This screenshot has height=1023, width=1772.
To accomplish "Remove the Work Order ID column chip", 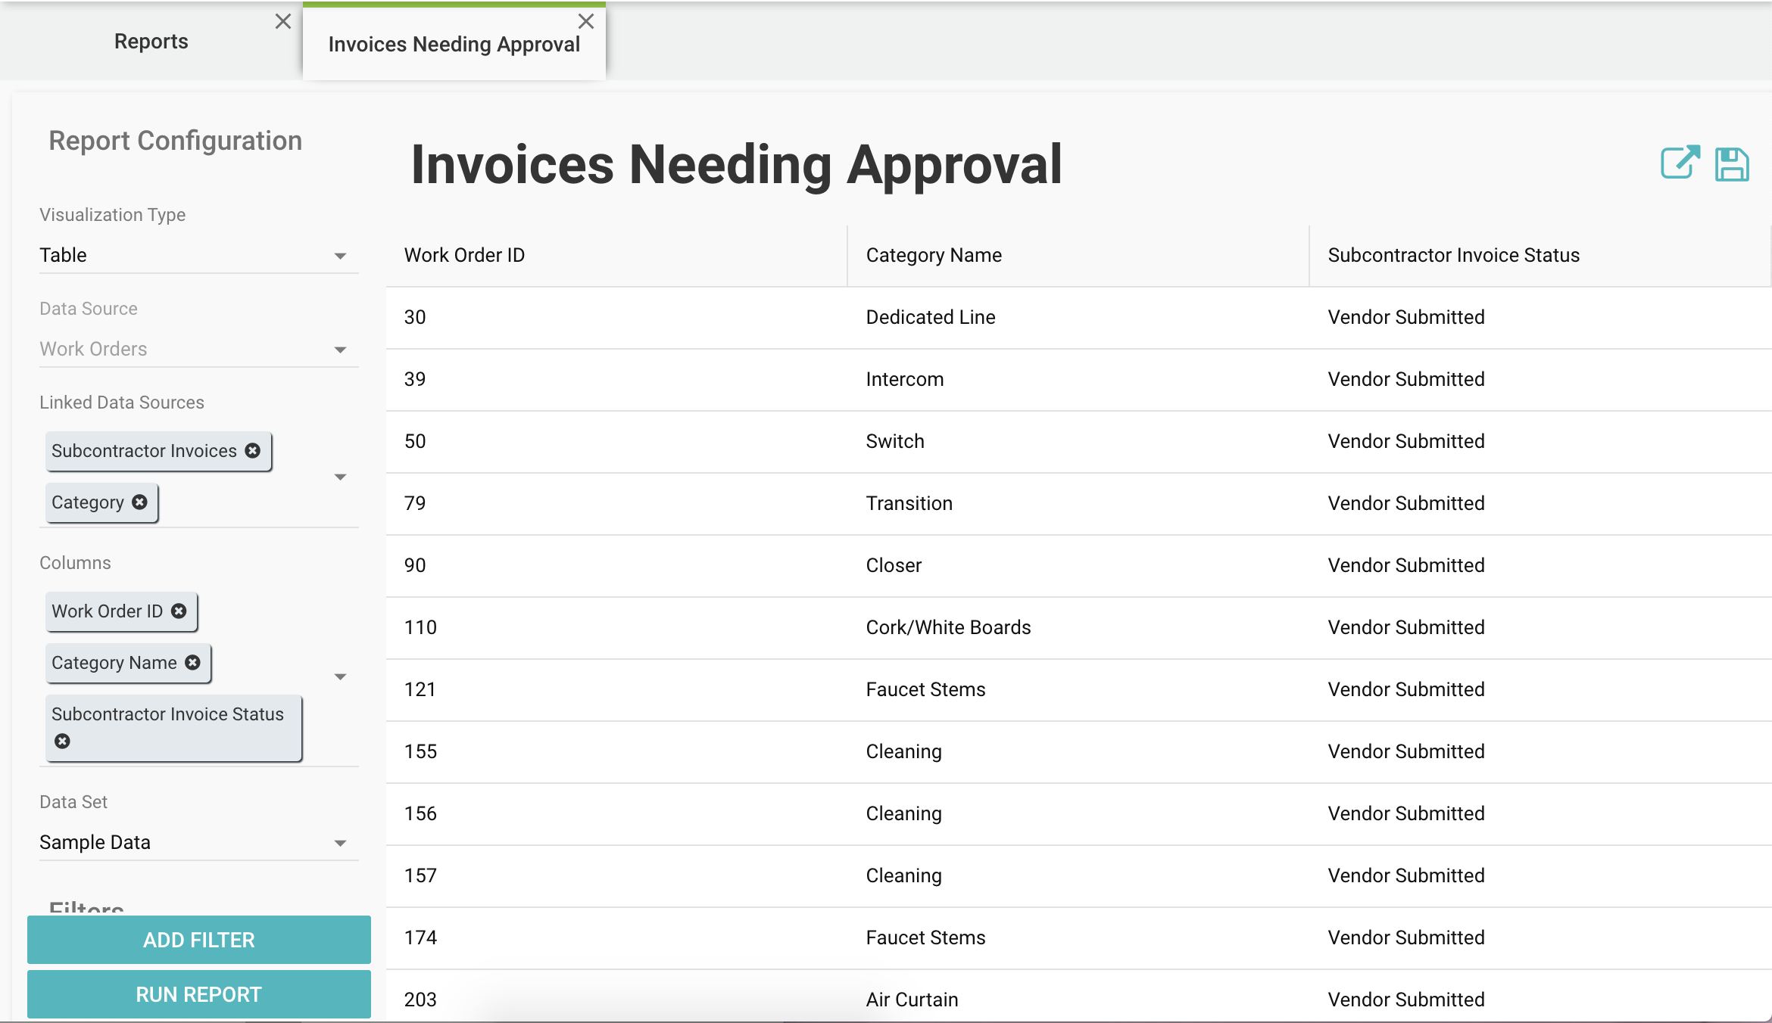I will pos(179,611).
